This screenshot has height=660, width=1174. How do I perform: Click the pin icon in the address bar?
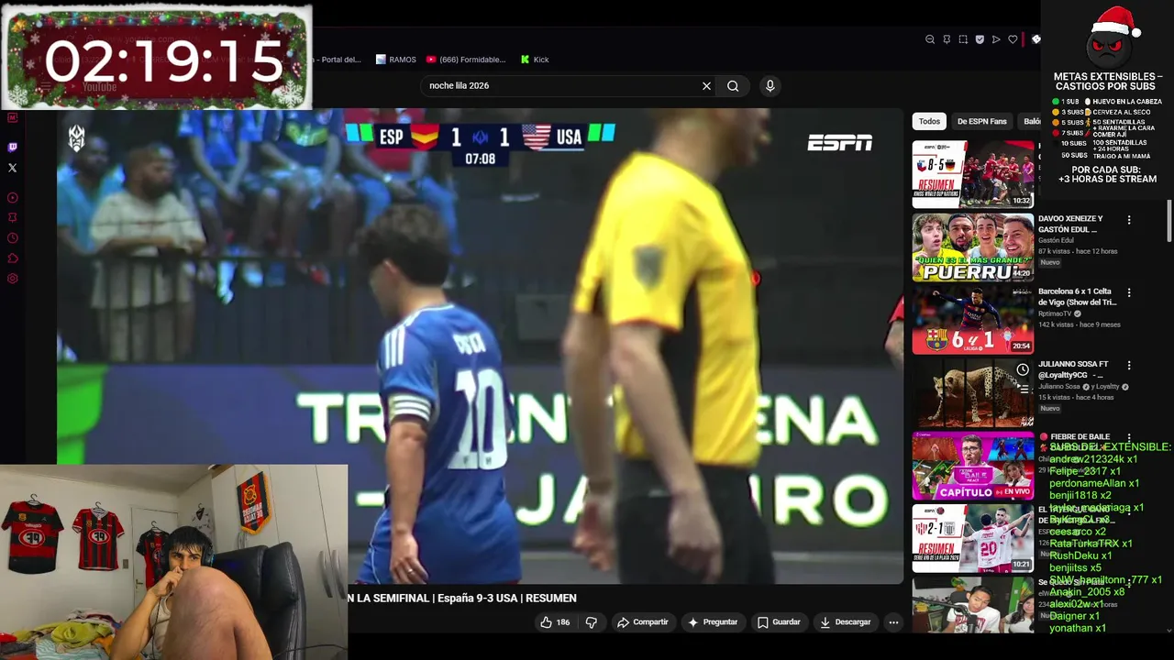pos(947,39)
